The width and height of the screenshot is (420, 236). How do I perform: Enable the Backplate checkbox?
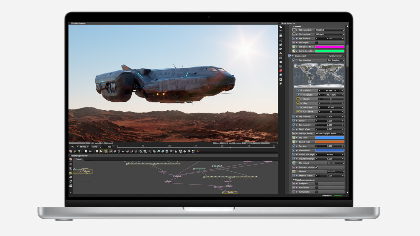317,184
